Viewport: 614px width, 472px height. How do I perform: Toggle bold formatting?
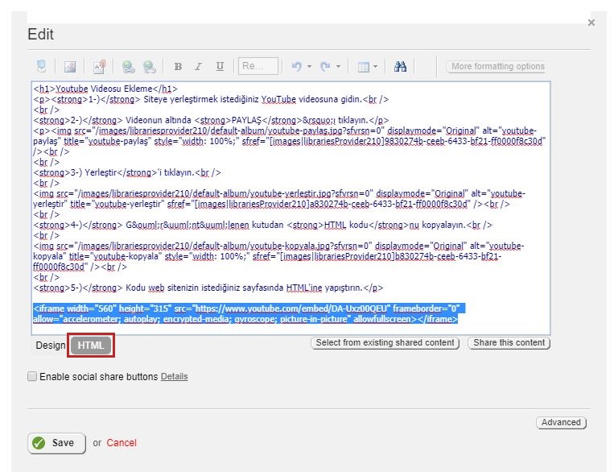coord(178,67)
